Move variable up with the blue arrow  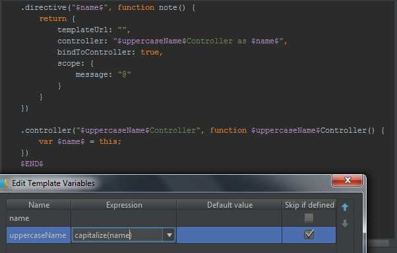[x=345, y=207]
